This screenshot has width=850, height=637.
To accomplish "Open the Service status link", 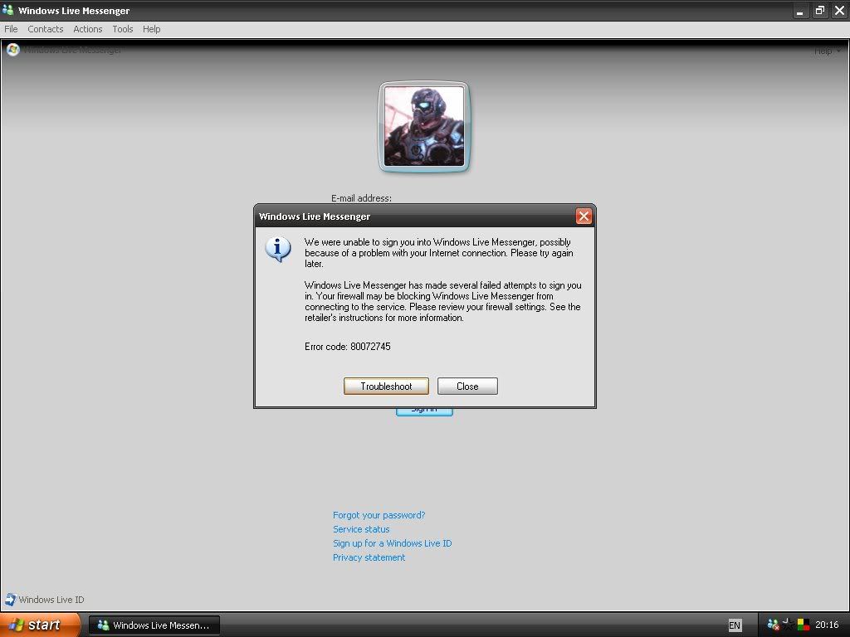I will 361,529.
